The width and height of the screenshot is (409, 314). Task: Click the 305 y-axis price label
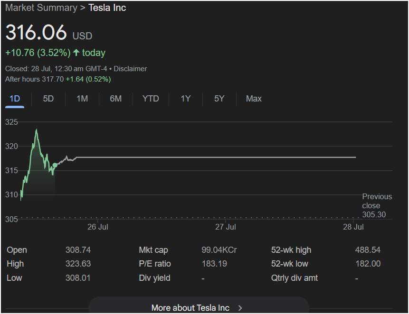tap(11, 219)
